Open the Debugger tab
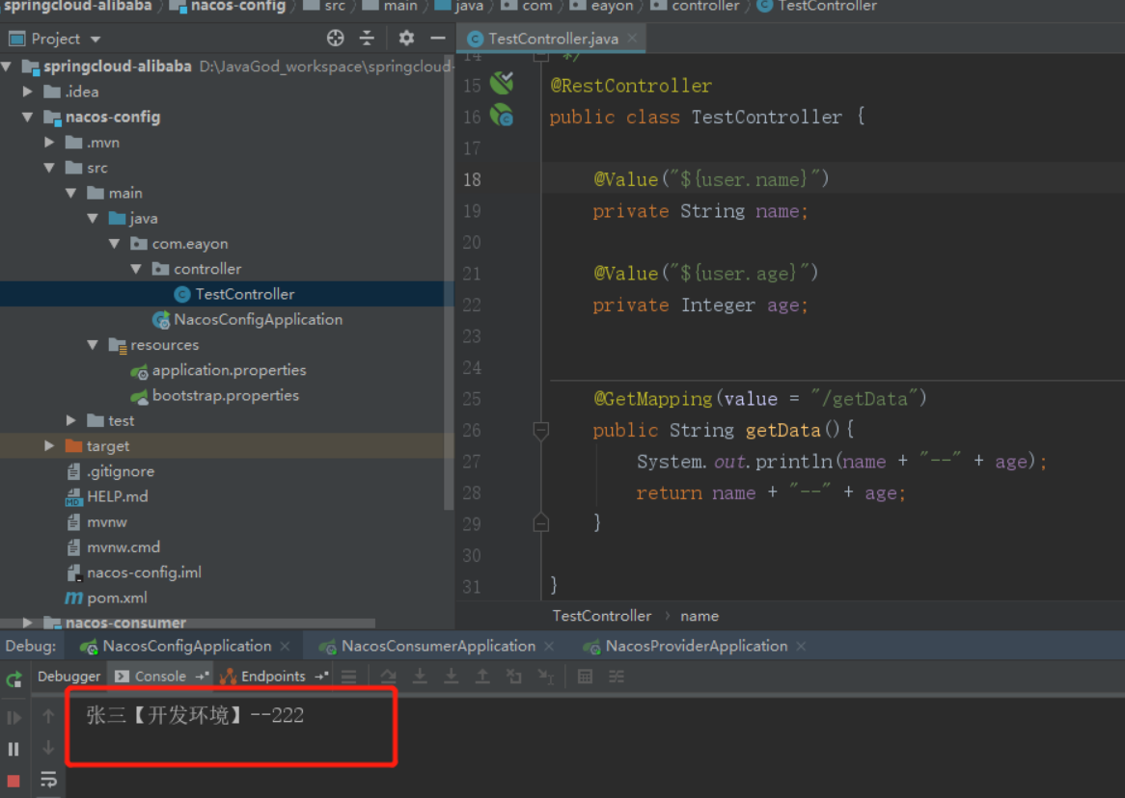1125x798 pixels. [x=69, y=677]
